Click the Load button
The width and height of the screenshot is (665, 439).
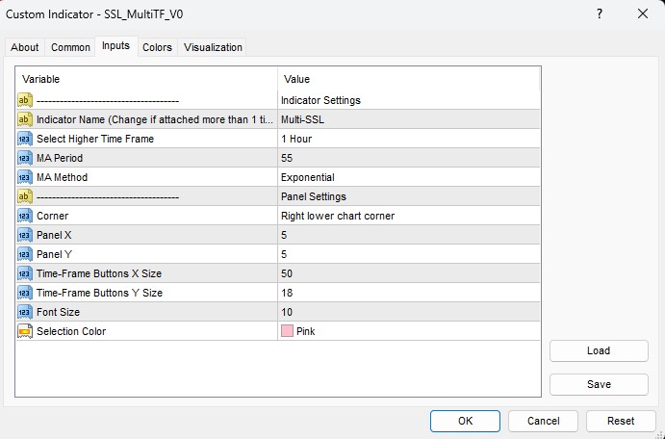click(598, 351)
